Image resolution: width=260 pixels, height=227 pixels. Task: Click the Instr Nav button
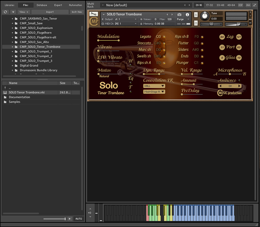(x=77, y=12)
